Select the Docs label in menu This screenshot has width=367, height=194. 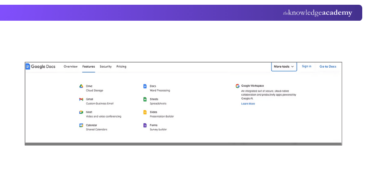click(152, 86)
